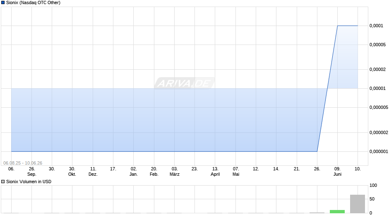
Task: Click the gray Sionix Volumen legend square
Action: click(3, 182)
